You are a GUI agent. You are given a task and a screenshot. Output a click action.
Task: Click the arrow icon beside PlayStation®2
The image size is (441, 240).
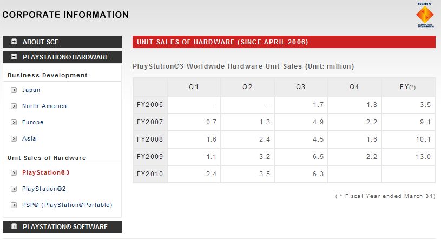[x=14, y=189]
